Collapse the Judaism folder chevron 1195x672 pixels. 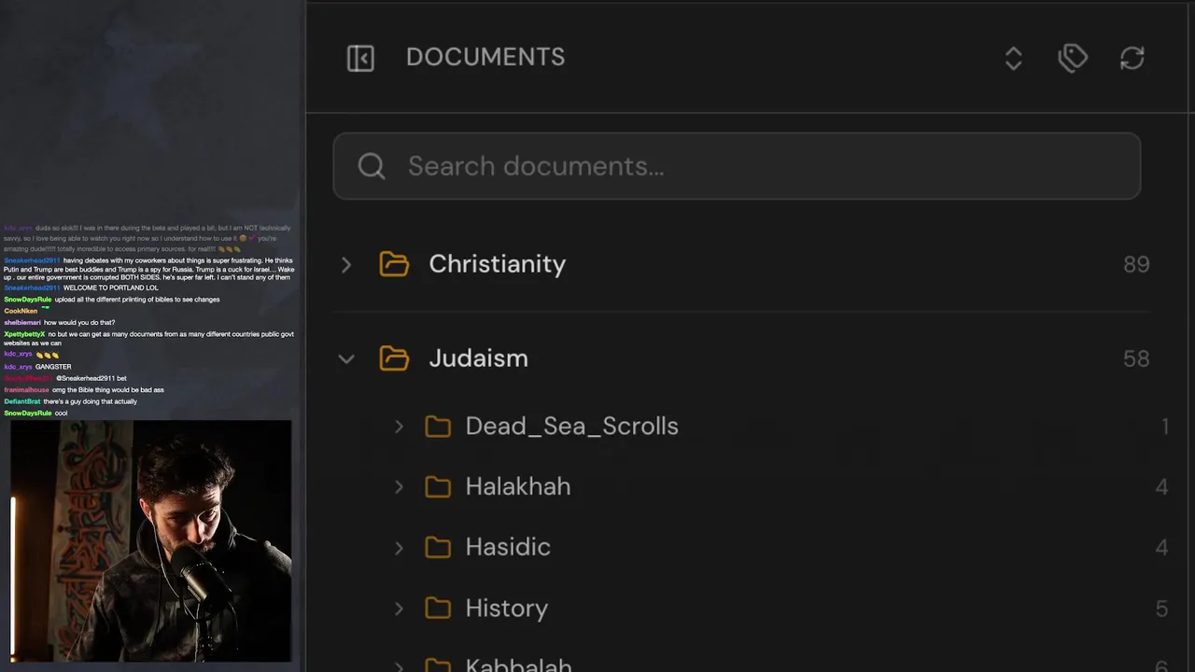pos(346,359)
